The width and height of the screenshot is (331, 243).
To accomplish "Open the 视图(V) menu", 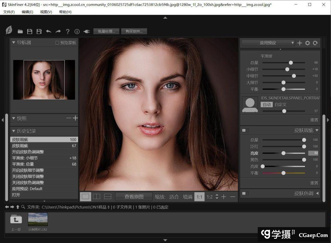I will (x=46, y=12).
